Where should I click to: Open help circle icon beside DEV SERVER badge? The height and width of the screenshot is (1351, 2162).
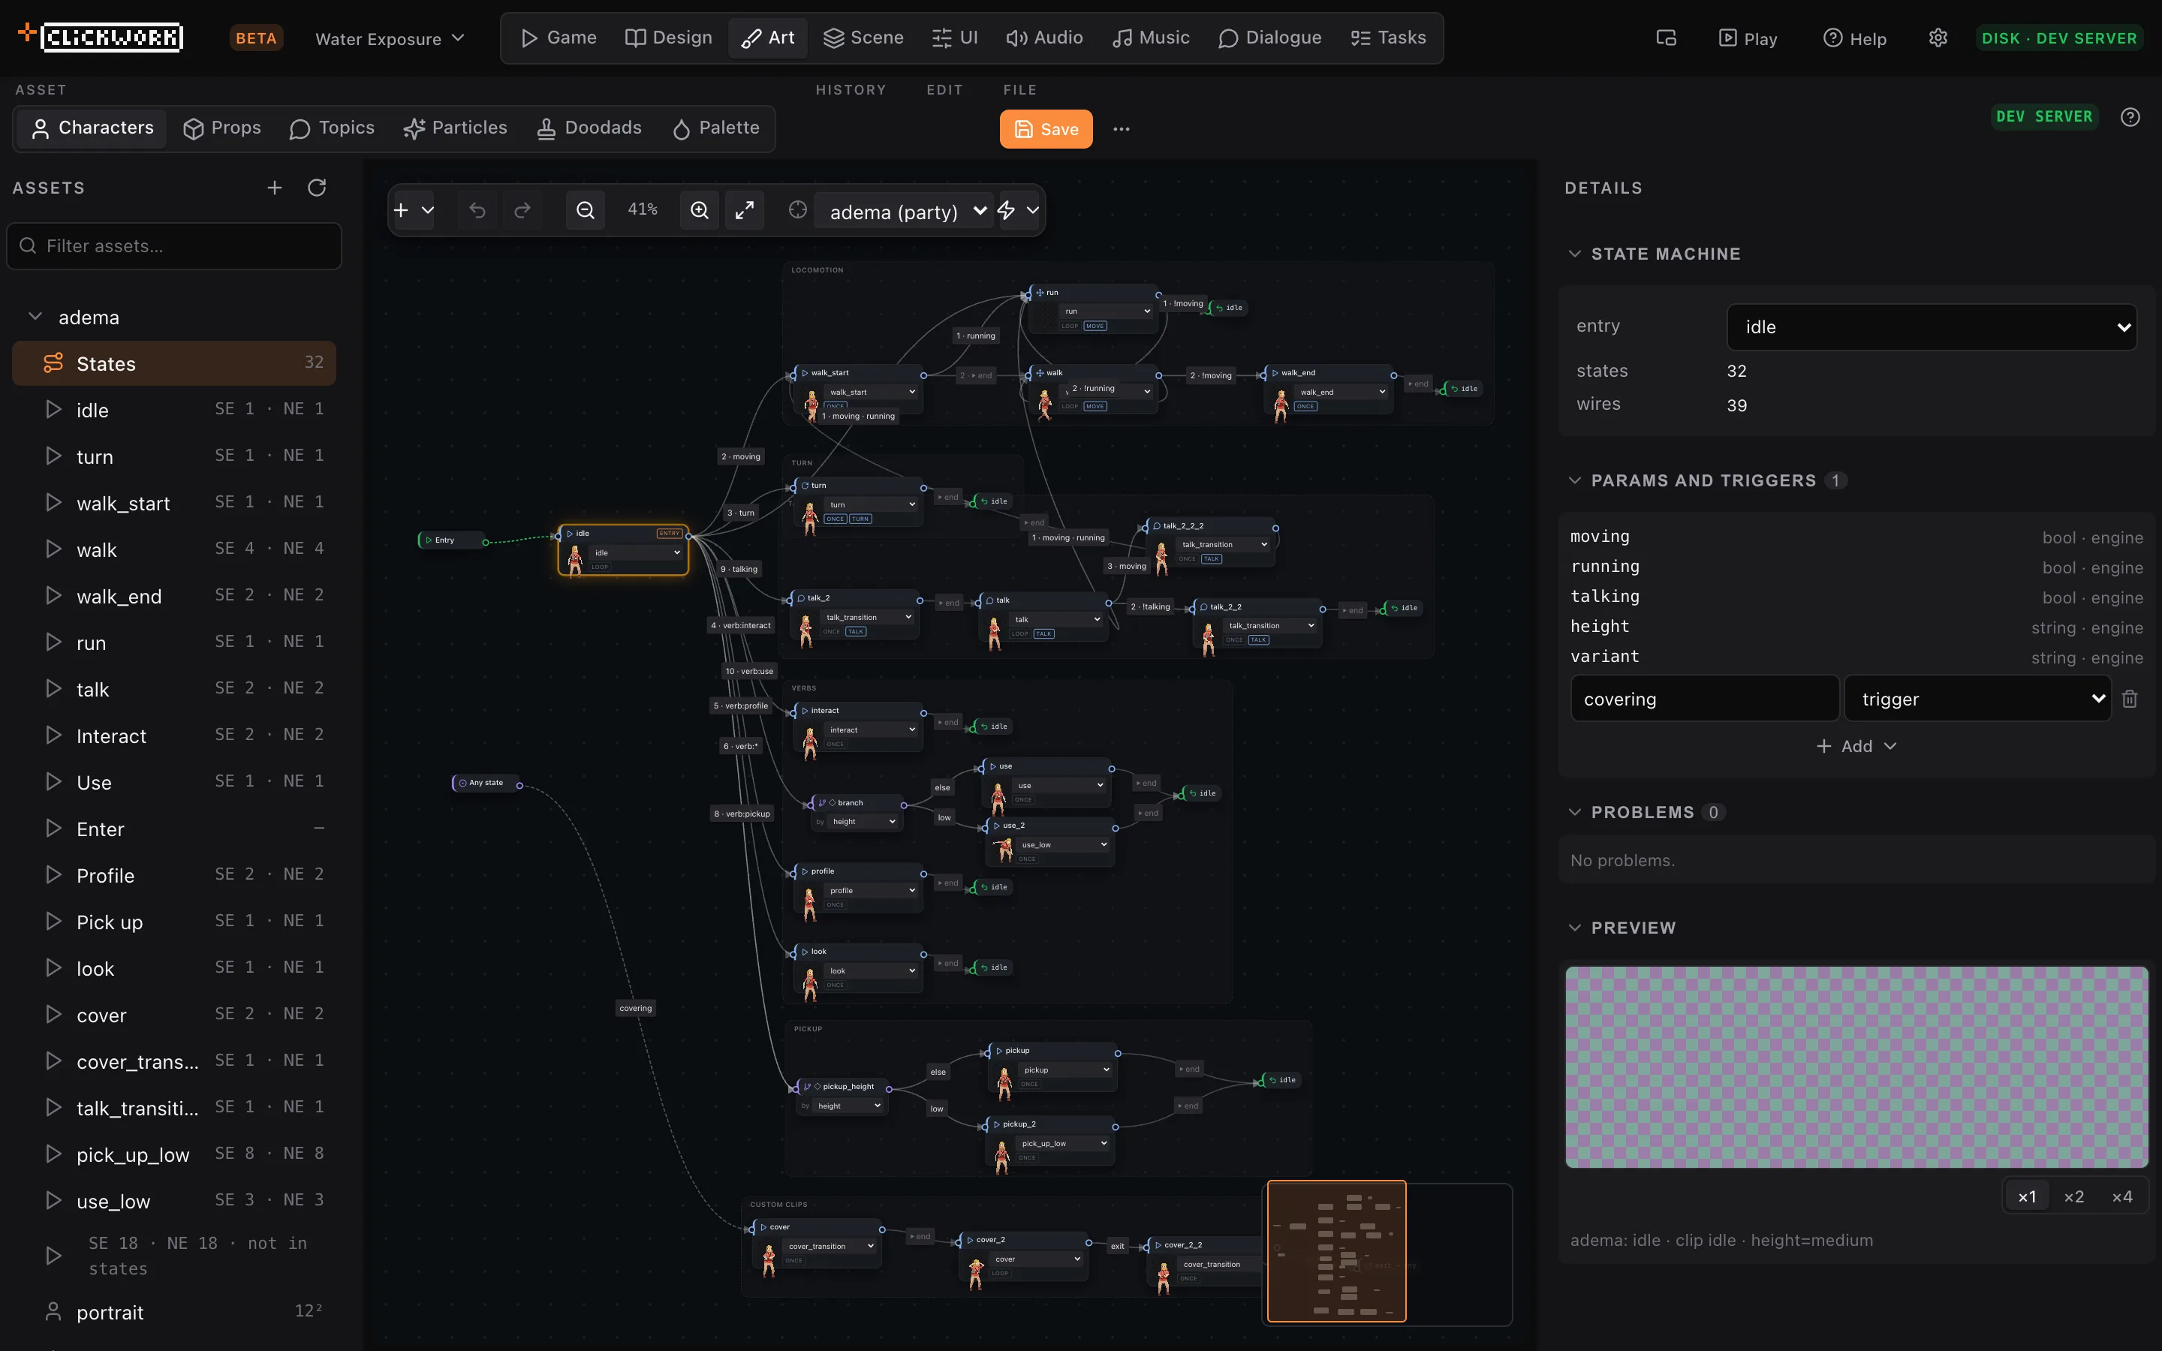2130,117
